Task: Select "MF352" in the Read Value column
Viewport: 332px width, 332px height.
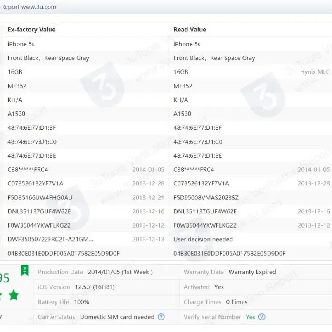Action: 183,86
